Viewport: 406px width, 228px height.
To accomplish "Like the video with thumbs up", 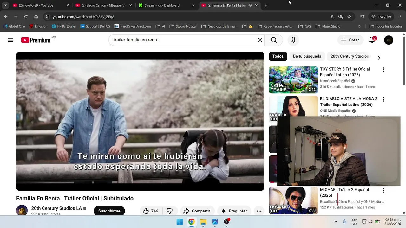I will click(151, 211).
